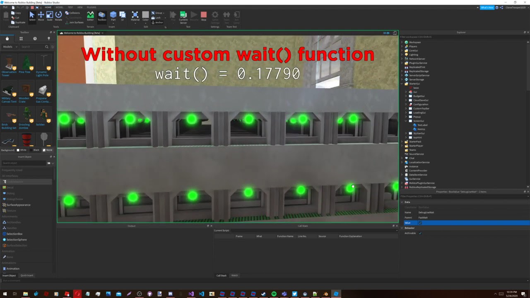The width and height of the screenshot is (530, 298).
Task: Toggle the Archivable checkbox in Properties
Action: pyautogui.click(x=420, y=233)
